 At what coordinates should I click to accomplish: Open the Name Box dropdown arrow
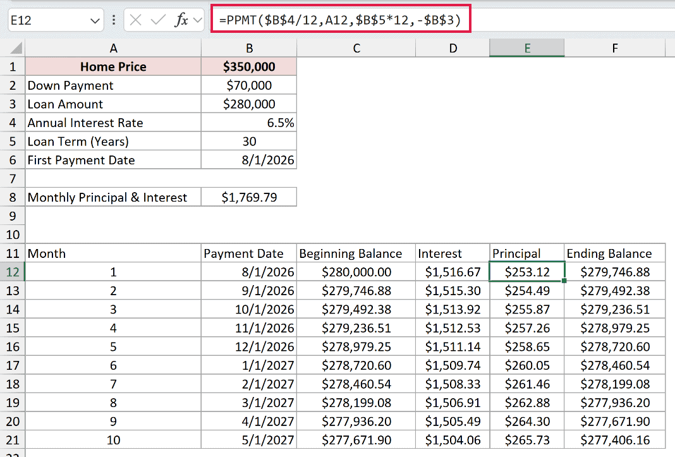(95, 20)
